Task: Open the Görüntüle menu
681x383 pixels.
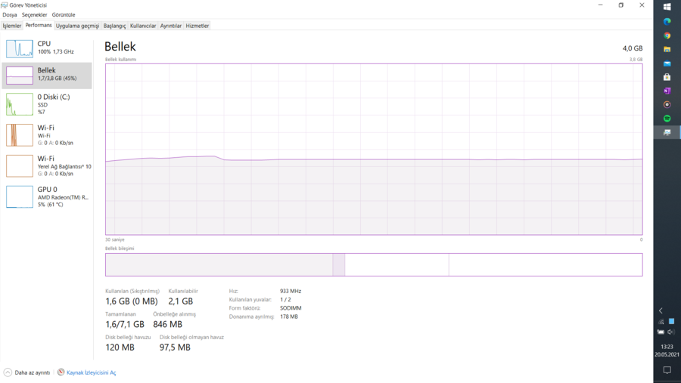Action: 64,15
